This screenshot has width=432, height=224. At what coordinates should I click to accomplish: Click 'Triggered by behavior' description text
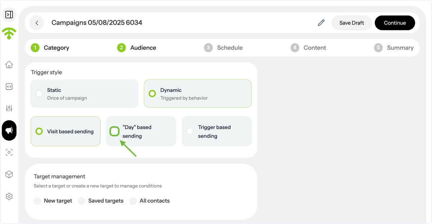pyautogui.click(x=184, y=98)
